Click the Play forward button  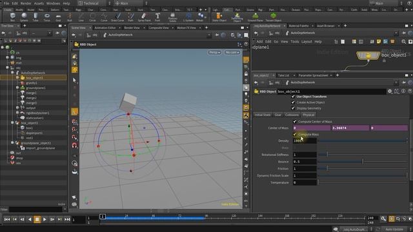click(x=45, y=219)
